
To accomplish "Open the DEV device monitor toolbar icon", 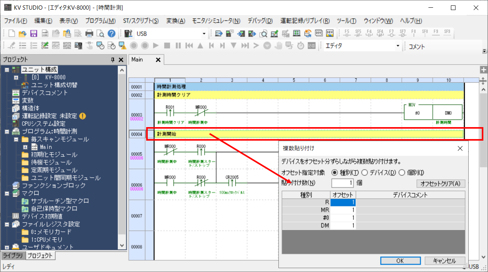I will pos(319,34).
